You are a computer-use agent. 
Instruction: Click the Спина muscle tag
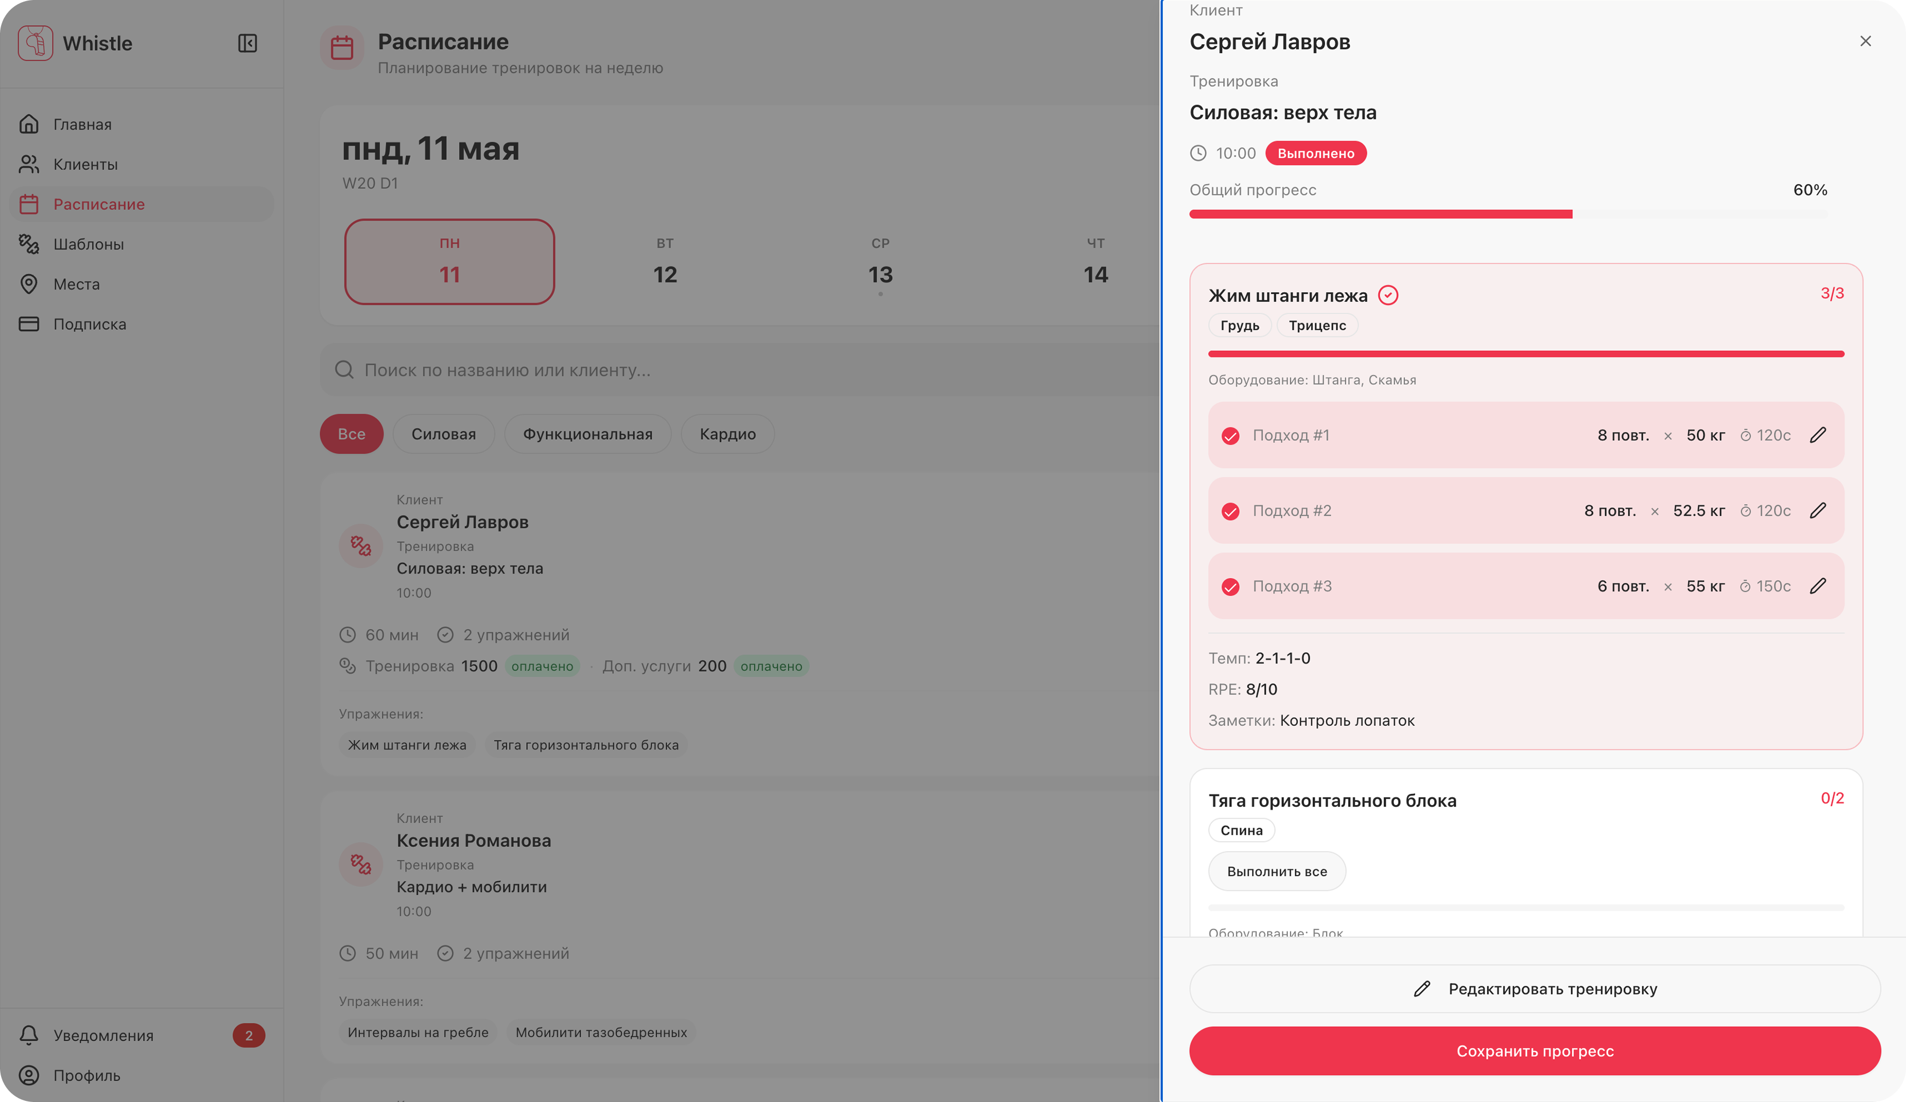(1241, 830)
